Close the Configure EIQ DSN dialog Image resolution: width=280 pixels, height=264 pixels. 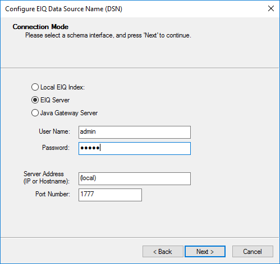[x=270, y=8]
